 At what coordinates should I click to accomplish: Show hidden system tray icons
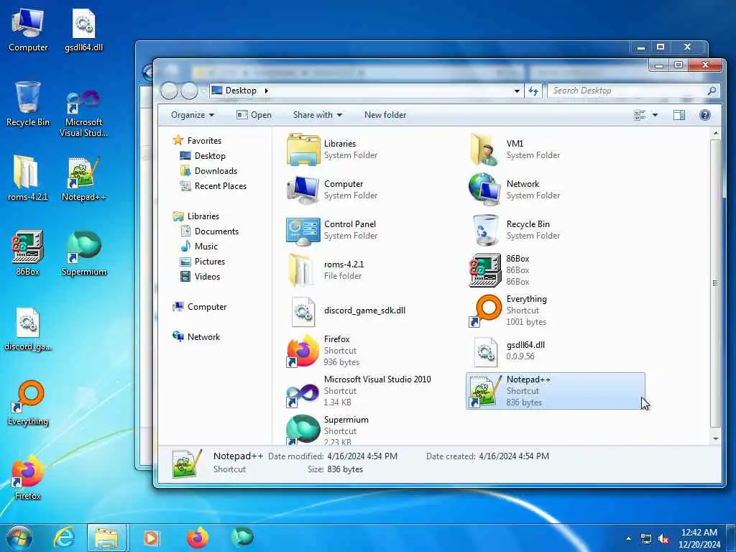pyautogui.click(x=628, y=539)
